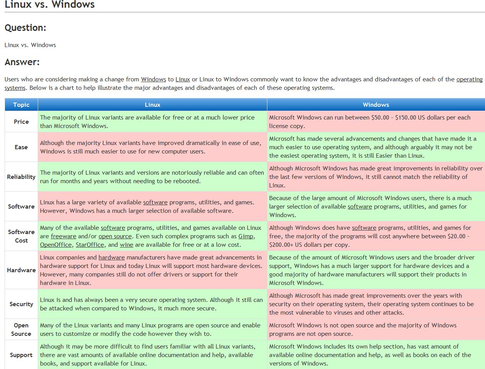The image size is (485, 369).
Task: Click software link in Linux Software Cost cell
Action: pyautogui.click(x=113, y=228)
